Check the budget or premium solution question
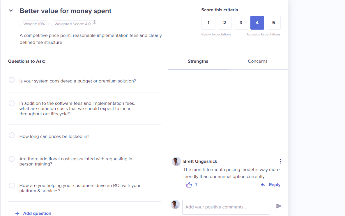This screenshot has height=216, width=345. [12, 80]
